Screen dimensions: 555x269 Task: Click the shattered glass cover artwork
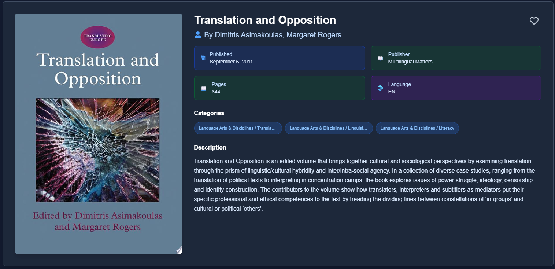[x=97, y=150]
